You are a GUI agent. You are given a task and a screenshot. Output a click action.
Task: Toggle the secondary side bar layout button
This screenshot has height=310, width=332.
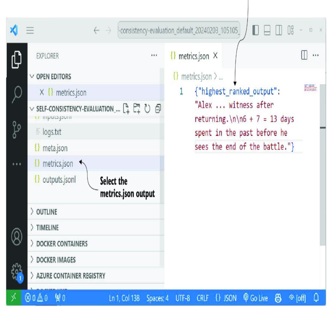coord(279,30)
